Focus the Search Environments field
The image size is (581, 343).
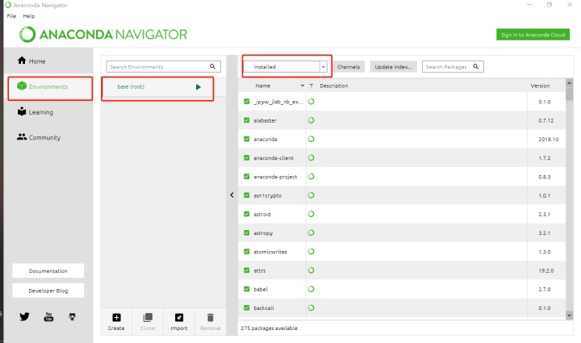[163, 67]
